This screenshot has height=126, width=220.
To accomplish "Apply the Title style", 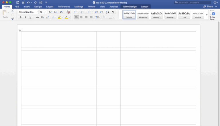I will coord(184,15).
